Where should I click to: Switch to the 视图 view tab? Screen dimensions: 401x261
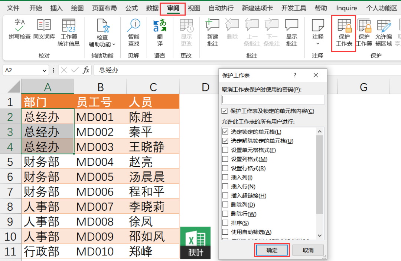(194, 8)
